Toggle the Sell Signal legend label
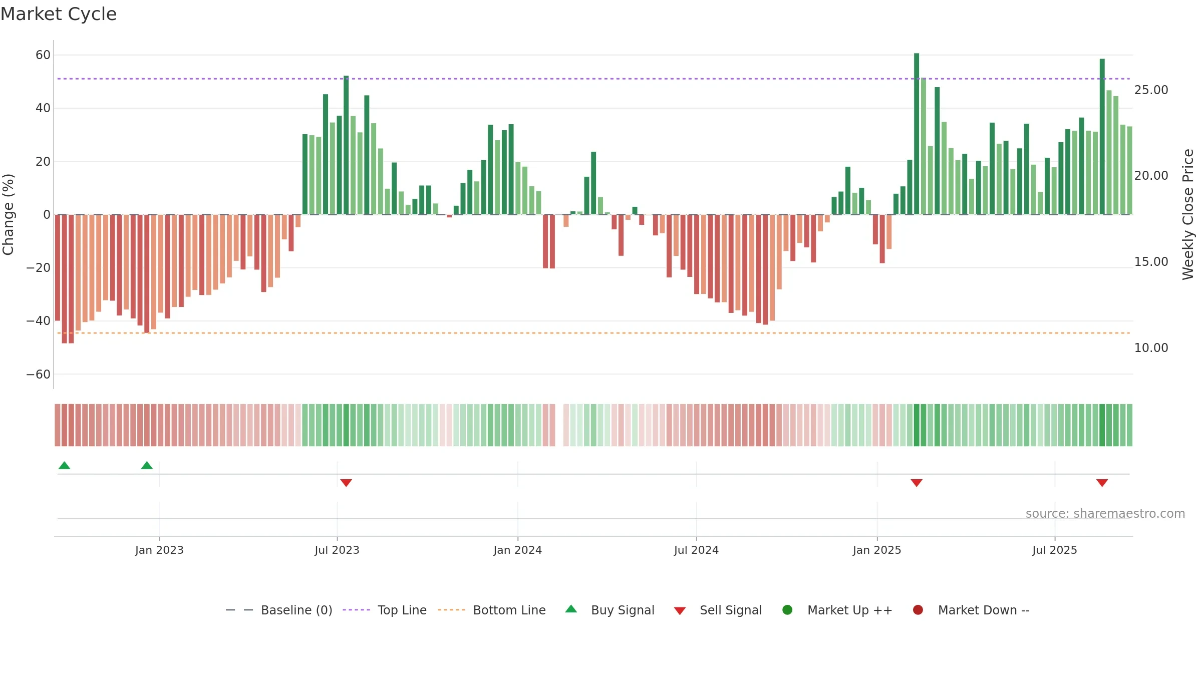 731,610
